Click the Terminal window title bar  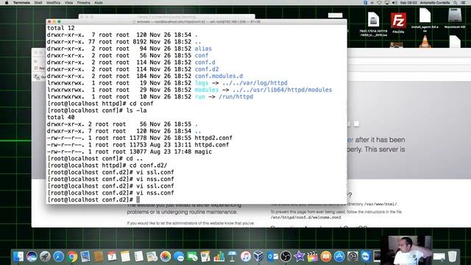[196, 21]
